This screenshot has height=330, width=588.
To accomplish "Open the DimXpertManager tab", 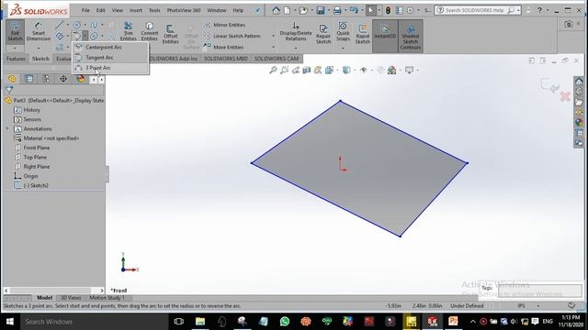I will point(63,79).
